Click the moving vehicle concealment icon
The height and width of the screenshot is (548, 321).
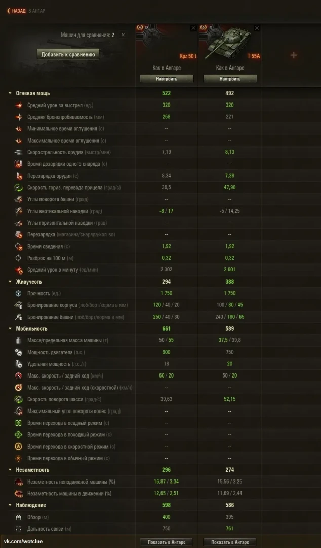coord(19,493)
